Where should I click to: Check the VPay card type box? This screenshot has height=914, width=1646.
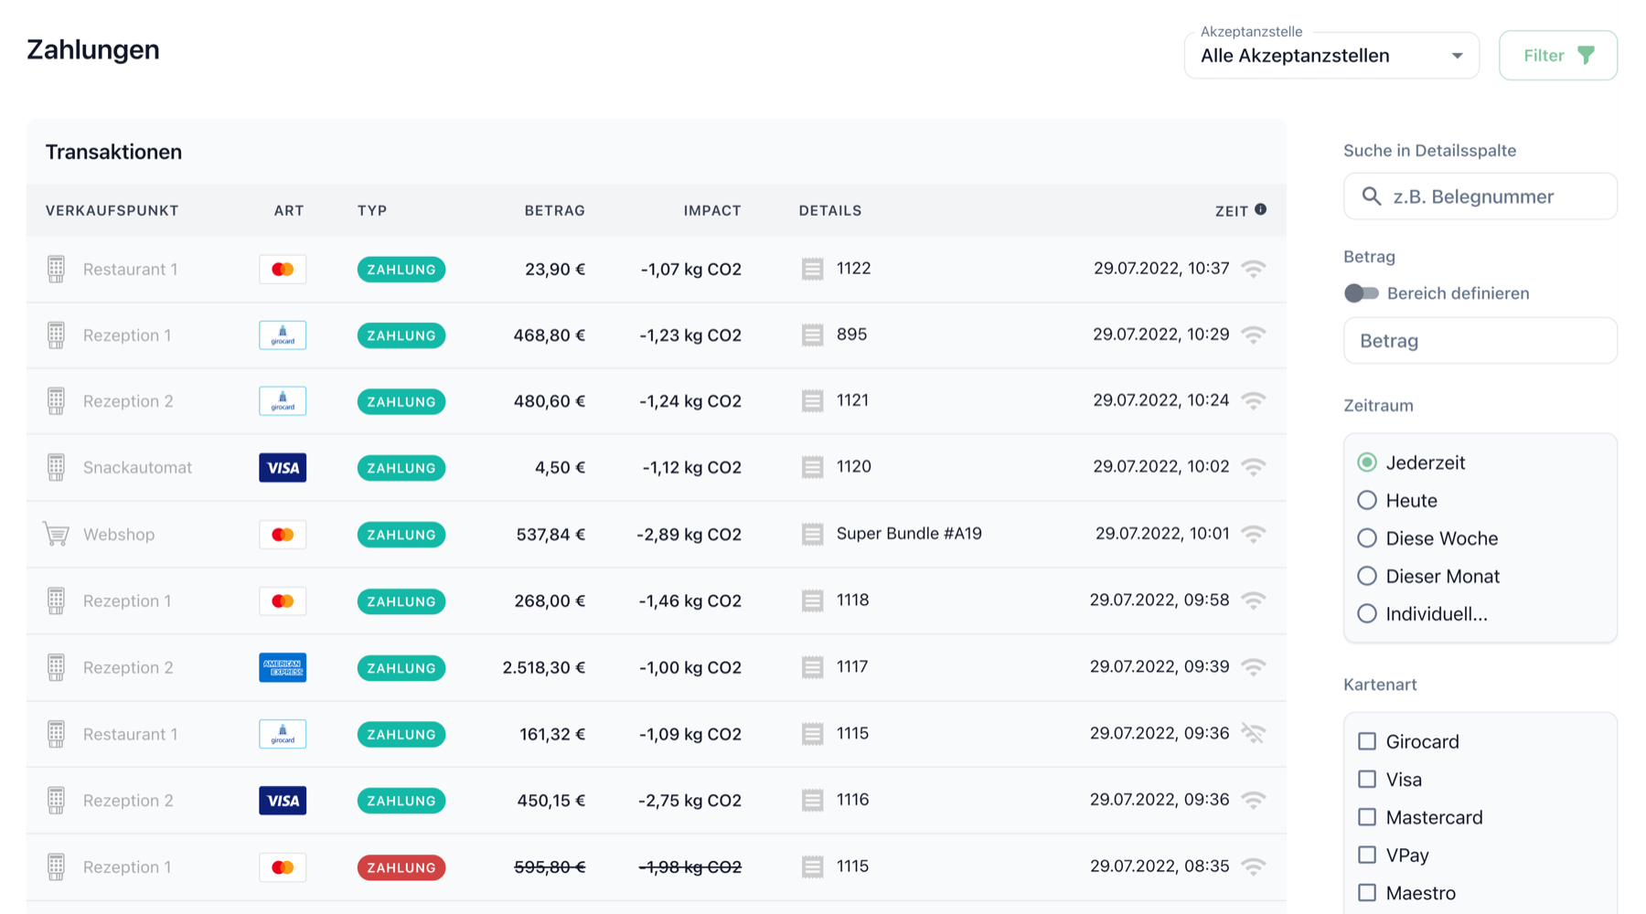click(1367, 856)
